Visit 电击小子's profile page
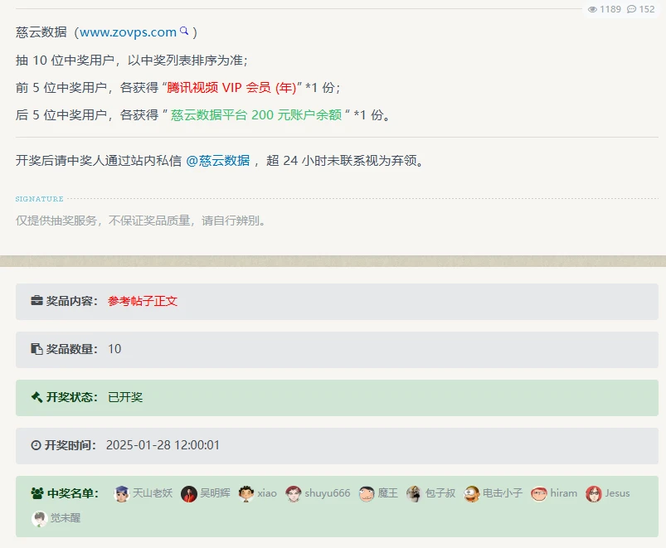 point(503,493)
